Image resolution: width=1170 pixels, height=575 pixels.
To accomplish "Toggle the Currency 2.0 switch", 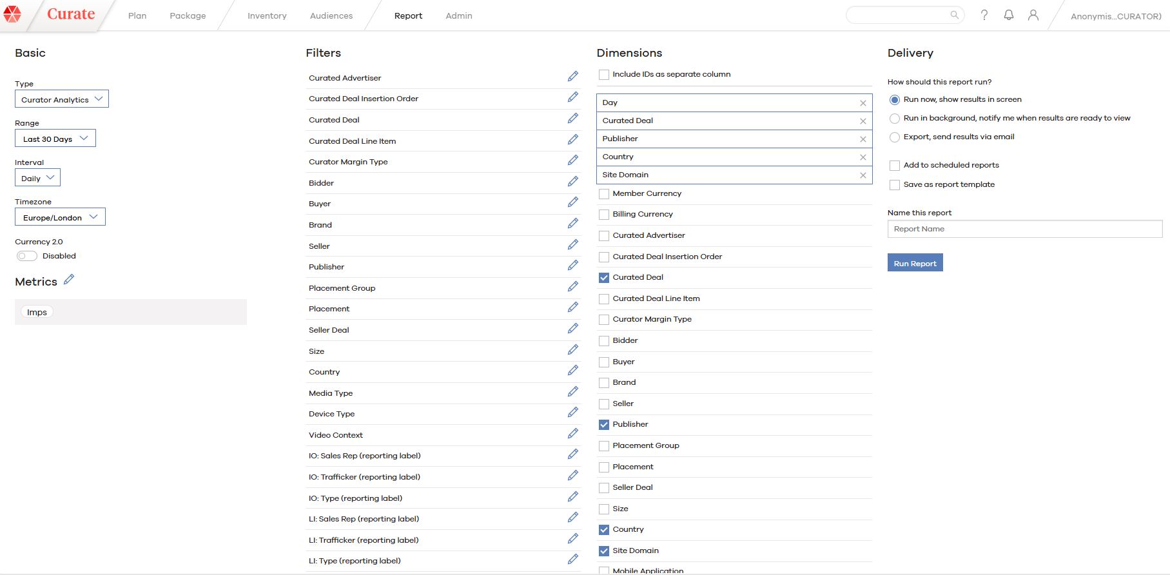I will (x=27, y=256).
